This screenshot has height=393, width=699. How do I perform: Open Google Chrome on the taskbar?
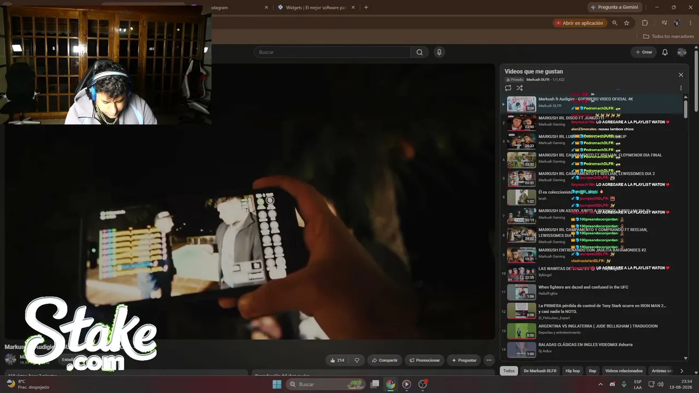[x=390, y=384]
